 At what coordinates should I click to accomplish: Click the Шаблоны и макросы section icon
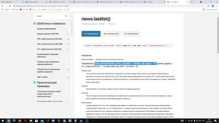pyautogui.click(x=35, y=23)
